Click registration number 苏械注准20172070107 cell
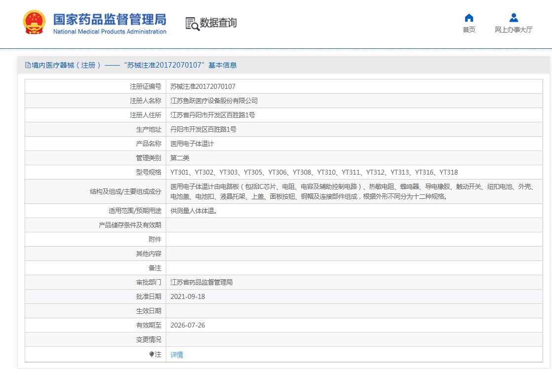Image resolution: width=552 pixels, height=369 pixels. pos(203,86)
